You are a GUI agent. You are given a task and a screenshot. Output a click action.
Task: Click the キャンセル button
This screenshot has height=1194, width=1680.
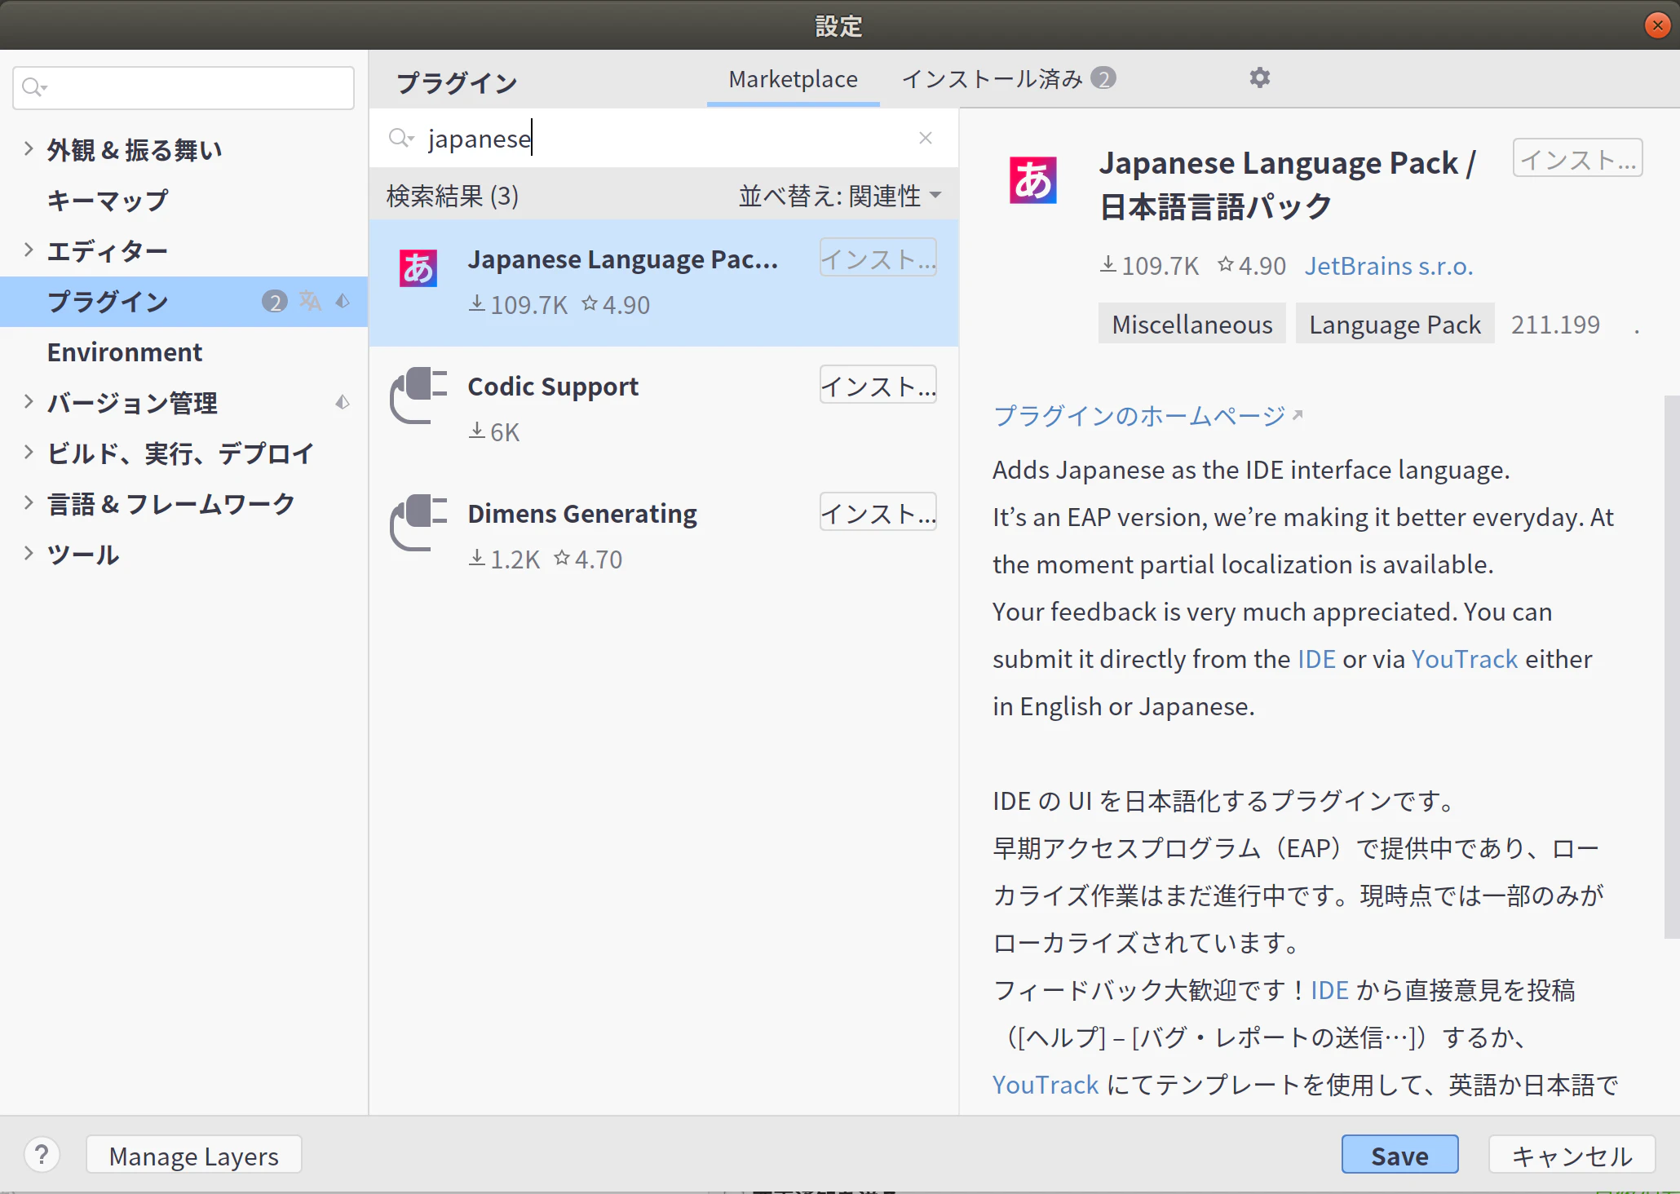[1572, 1155]
